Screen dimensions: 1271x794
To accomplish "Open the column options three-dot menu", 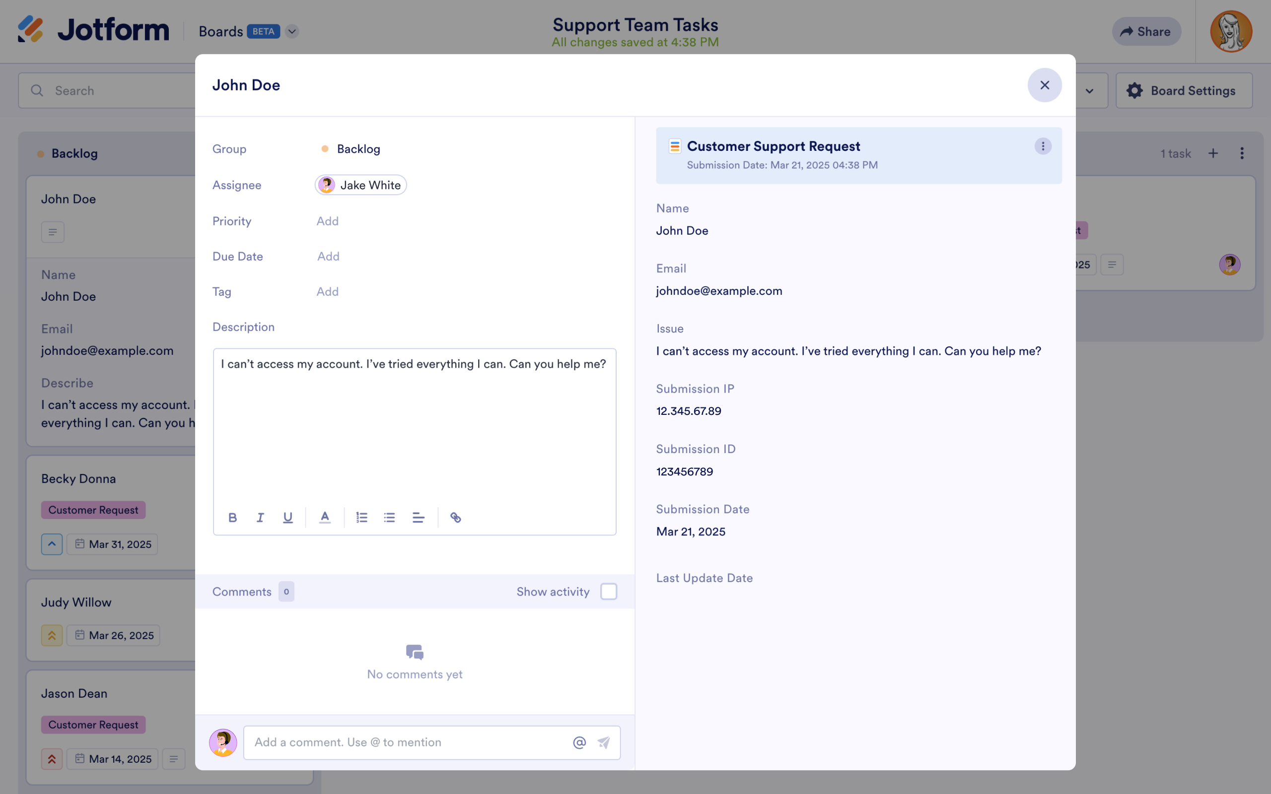I will click(1242, 153).
